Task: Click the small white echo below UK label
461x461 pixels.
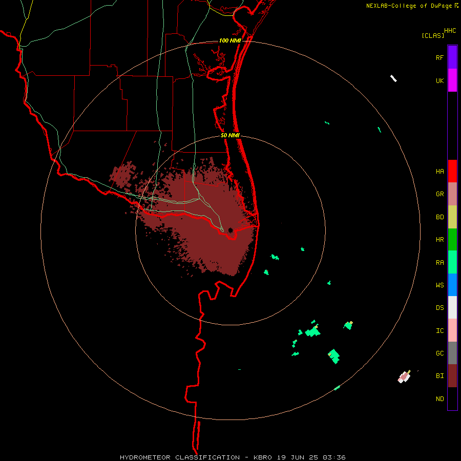Action: tap(393, 78)
